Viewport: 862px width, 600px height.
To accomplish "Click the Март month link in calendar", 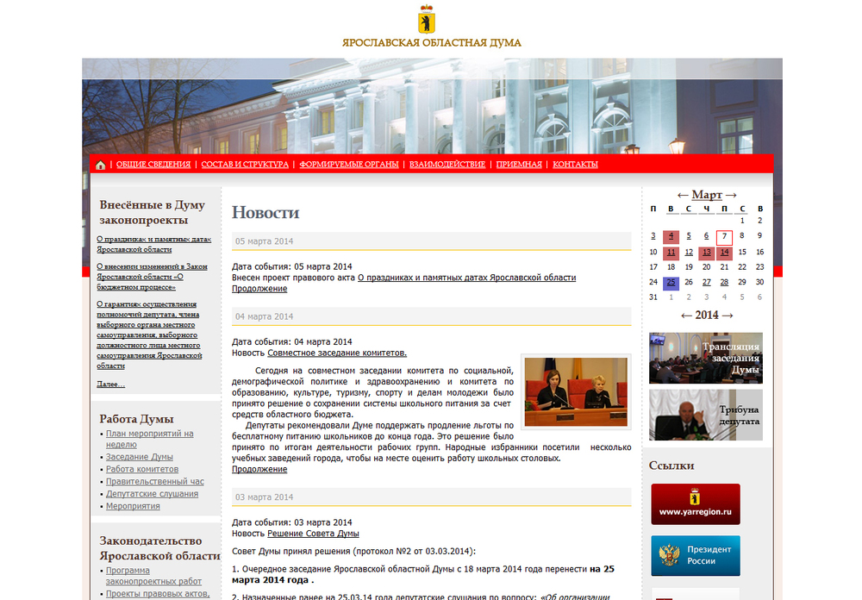I will [707, 195].
